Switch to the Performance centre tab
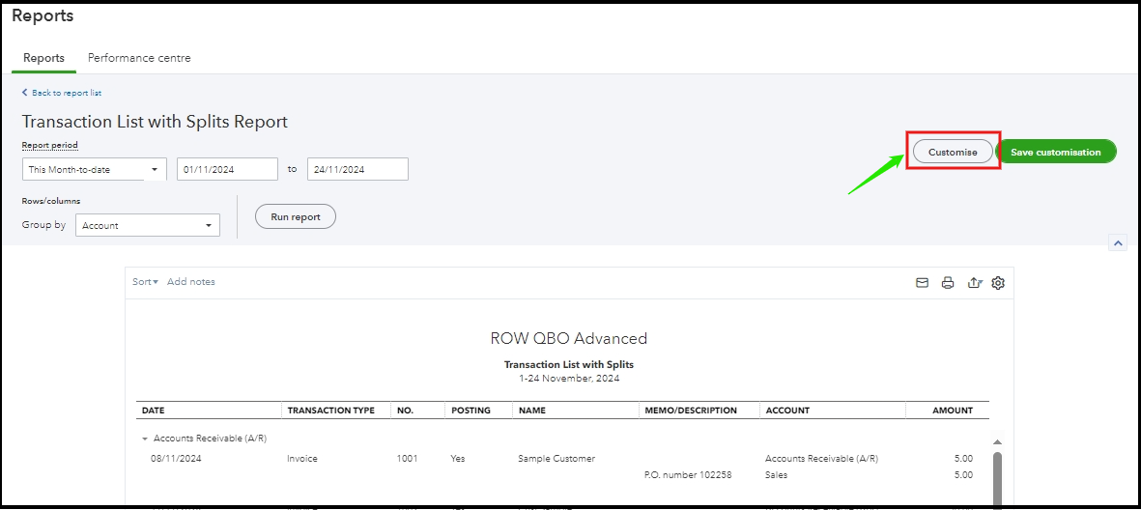Image resolution: width=1141 pixels, height=510 pixels. coord(139,58)
